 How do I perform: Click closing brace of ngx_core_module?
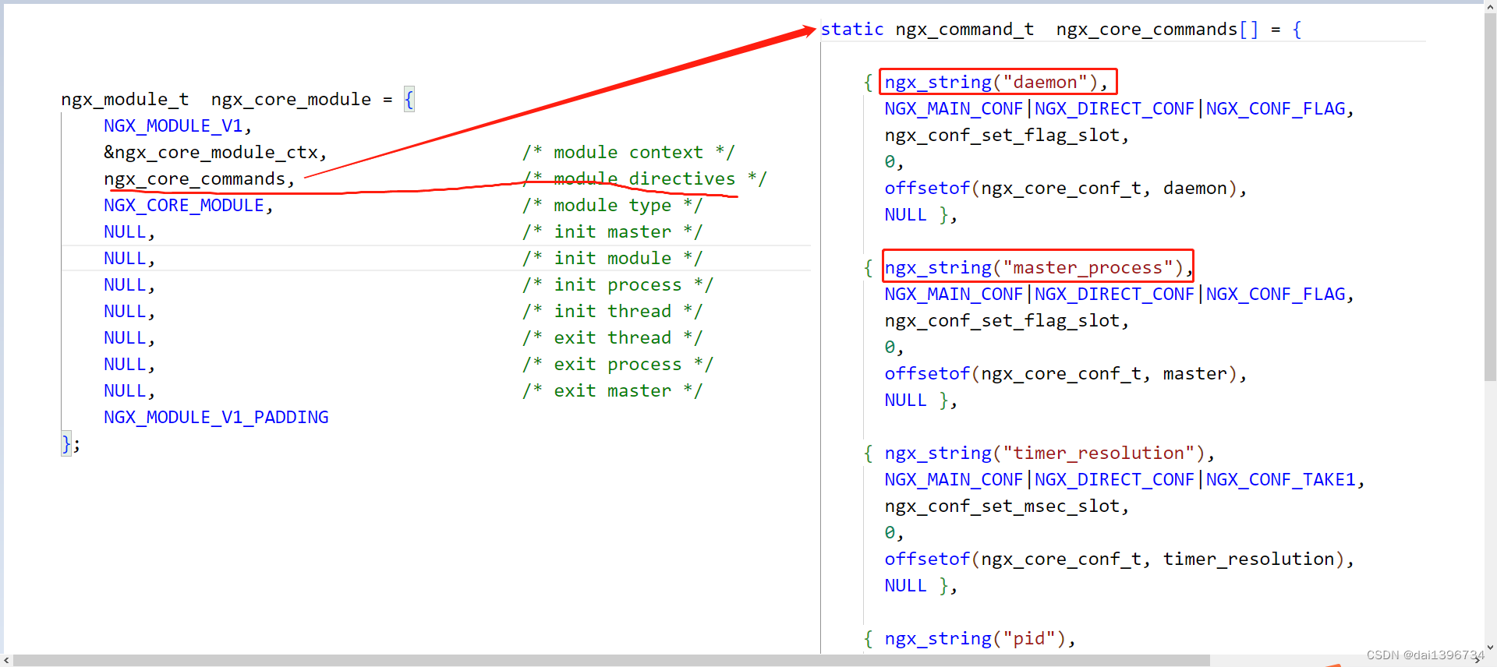66,443
